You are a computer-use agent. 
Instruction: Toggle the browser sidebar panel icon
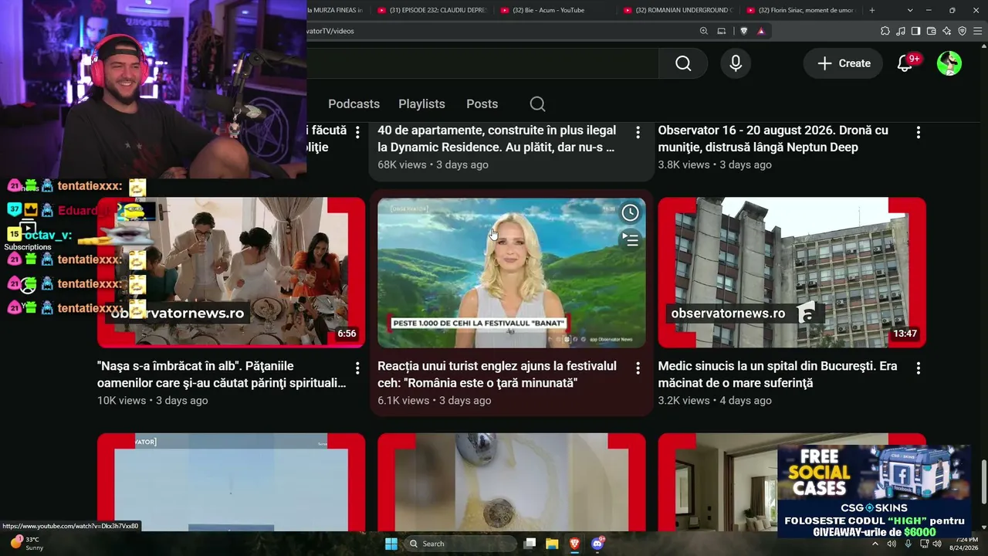pos(915,31)
